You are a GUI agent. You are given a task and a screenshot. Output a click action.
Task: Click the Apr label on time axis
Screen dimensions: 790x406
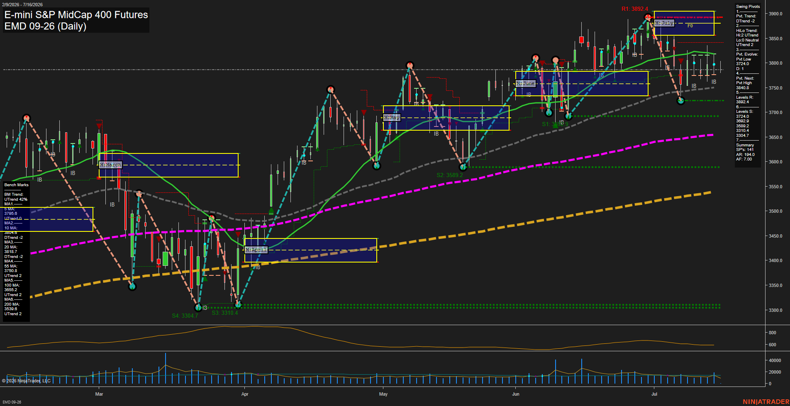(x=245, y=394)
